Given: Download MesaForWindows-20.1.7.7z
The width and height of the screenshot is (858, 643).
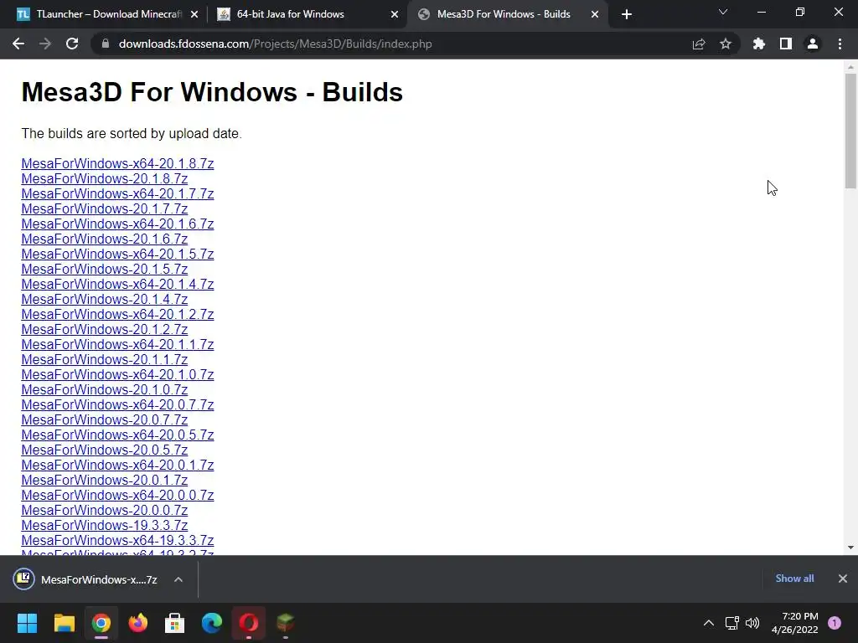Looking at the screenshot, I should pos(105,208).
